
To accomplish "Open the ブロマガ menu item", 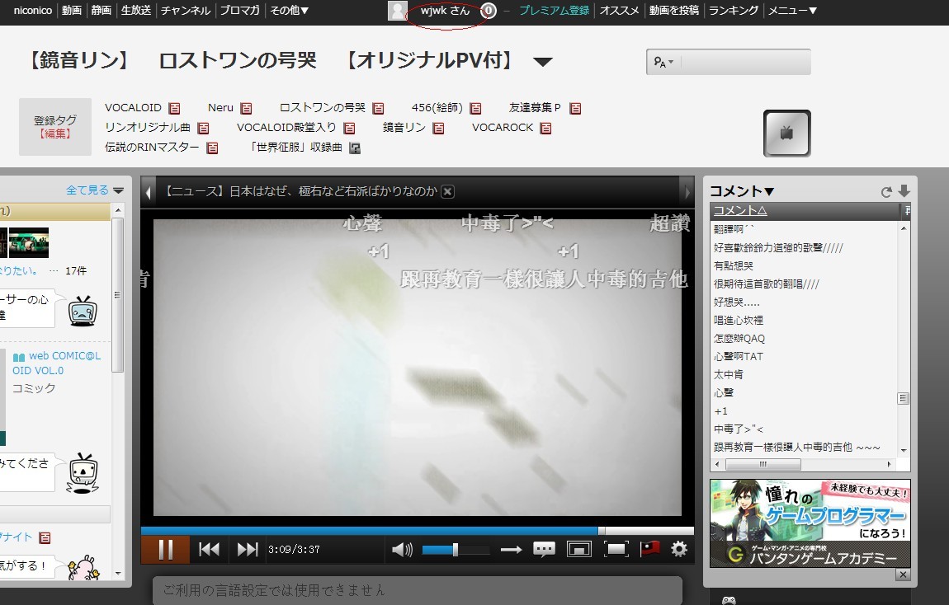I will [x=239, y=10].
